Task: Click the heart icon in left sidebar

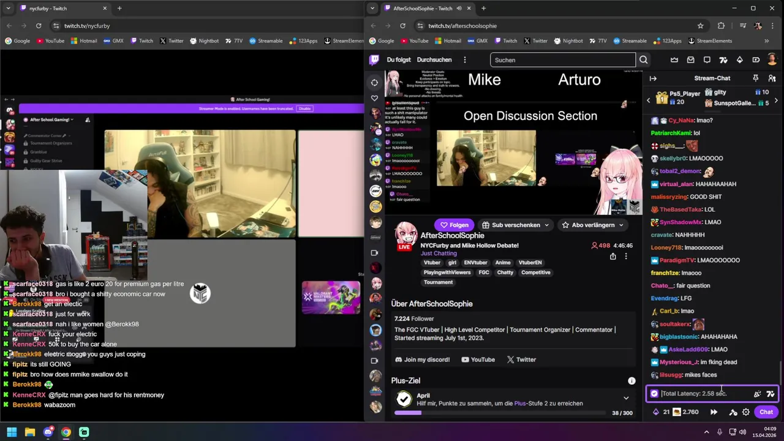Action: (x=374, y=98)
